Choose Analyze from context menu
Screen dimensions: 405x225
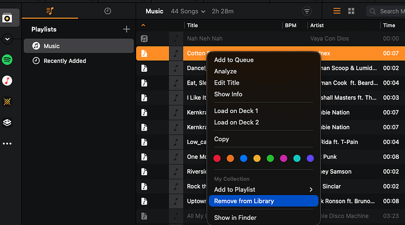tap(264, 72)
